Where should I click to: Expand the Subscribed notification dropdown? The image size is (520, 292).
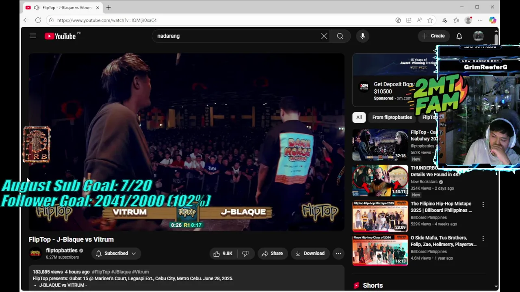pyautogui.click(x=116, y=253)
